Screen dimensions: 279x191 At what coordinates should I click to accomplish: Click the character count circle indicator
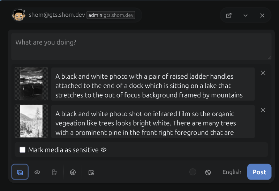[x=193, y=172]
